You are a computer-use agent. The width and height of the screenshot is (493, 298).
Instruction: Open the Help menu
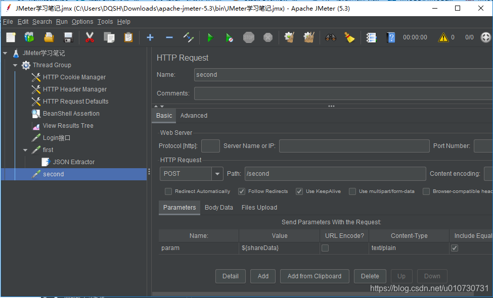124,22
